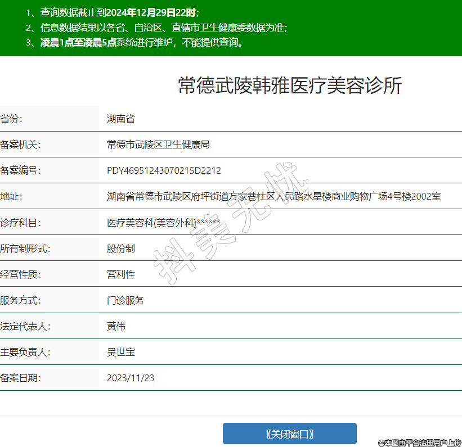This screenshot has height=447, width=462.
Task: Click the clinic address text
Action: 273,196
